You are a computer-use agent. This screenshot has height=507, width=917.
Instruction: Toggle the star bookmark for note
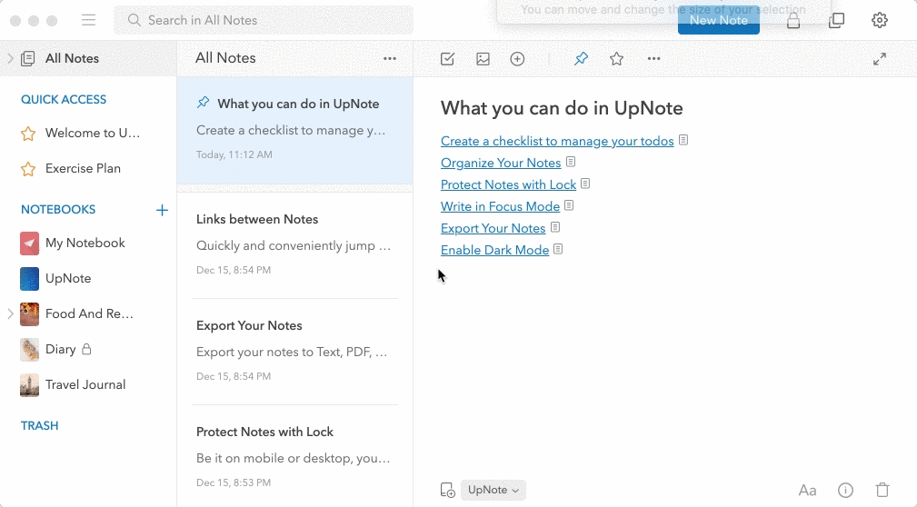(616, 59)
